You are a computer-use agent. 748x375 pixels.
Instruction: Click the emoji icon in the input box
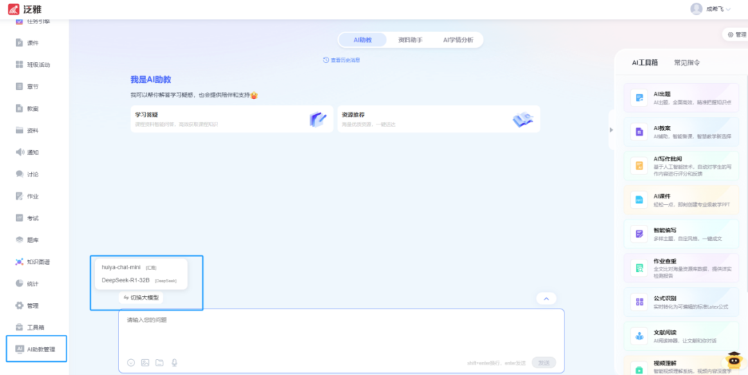coord(131,363)
